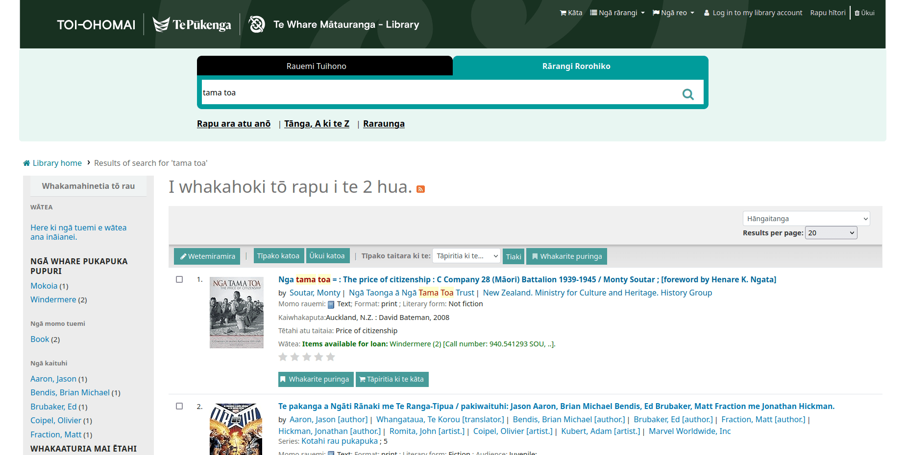
Task: Open Whangataua, Te Korou translator link
Action: pos(440,419)
